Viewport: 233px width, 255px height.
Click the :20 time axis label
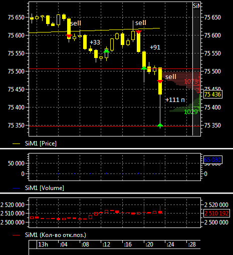[x=149, y=244]
